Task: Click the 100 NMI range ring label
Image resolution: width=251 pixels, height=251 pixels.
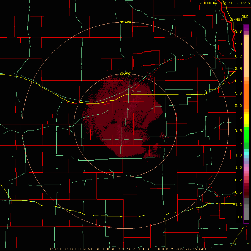Action: pos(125,22)
